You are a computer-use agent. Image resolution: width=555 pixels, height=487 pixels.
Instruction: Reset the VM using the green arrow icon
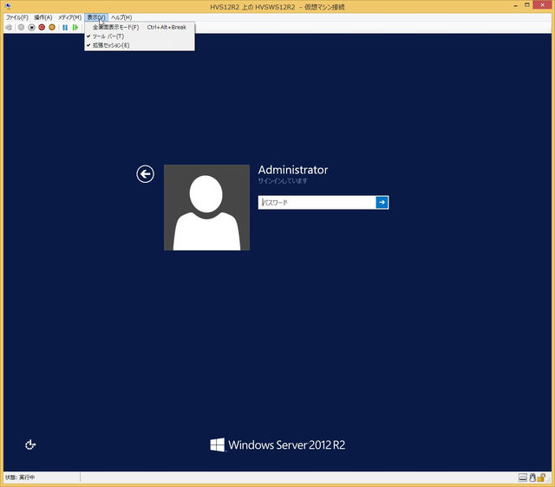point(75,27)
